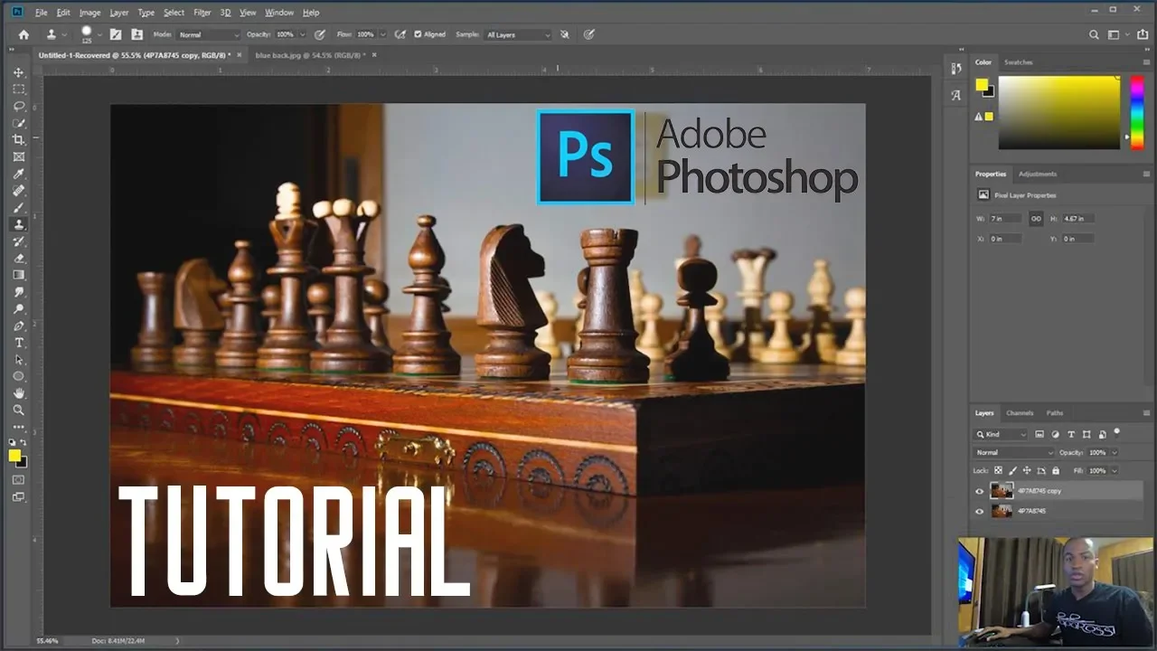Select the Ellipse shape tool
This screenshot has height=651, width=1157.
(x=18, y=376)
